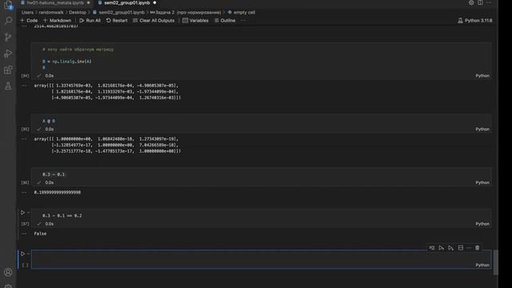
Task: Run the 0.3 - 0.1 == 0.2 cell
Action: 22,213
